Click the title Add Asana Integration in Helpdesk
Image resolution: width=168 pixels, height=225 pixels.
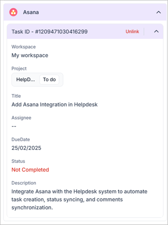[x=55, y=104]
